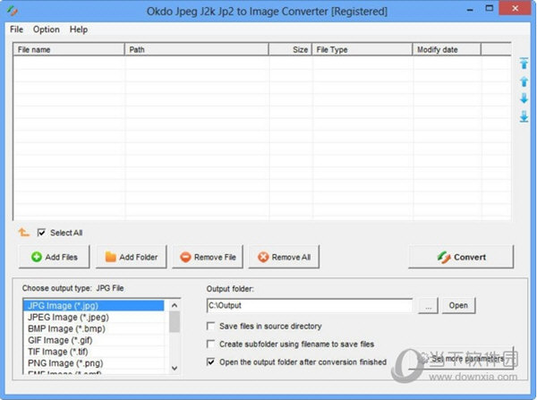The height and width of the screenshot is (400, 537).
Task: Click the Remove All button
Action: (284, 257)
